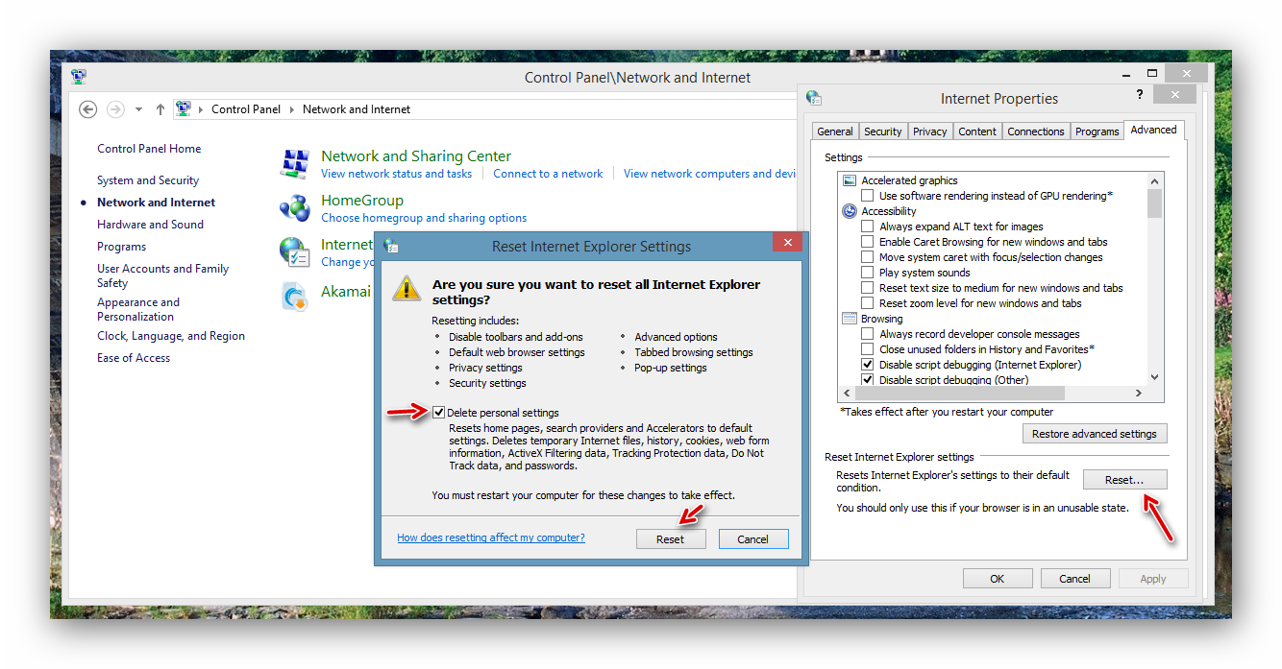Open System and Security category
This screenshot has width=1282, height=669.
click(x=148, y=180)
